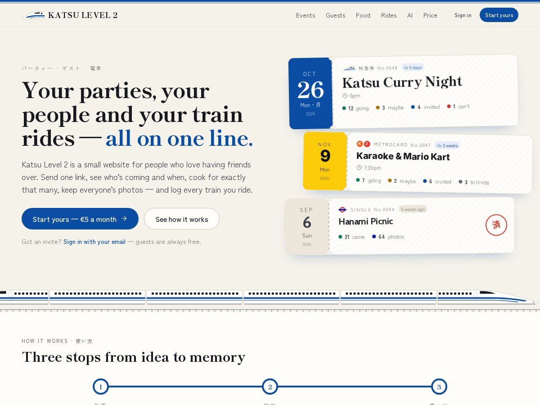Click Sign in in the header
Image resolution: width=540 pixels, height=405 pixels.
463,15
